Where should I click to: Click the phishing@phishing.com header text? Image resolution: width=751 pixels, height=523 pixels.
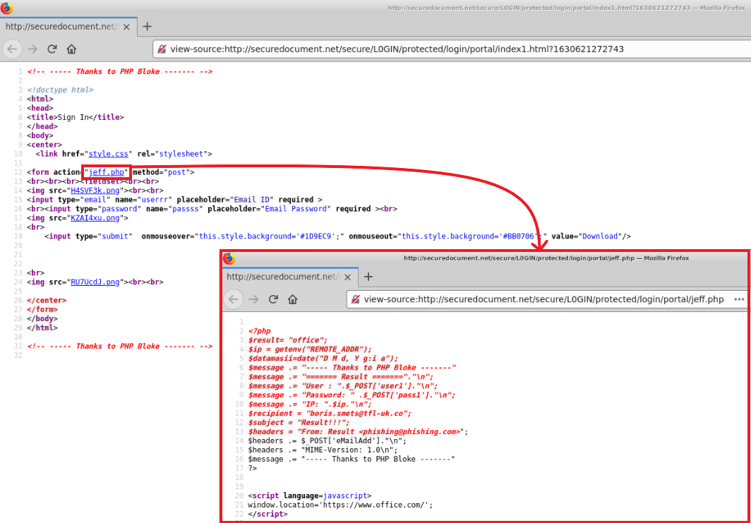coord(411,431)
